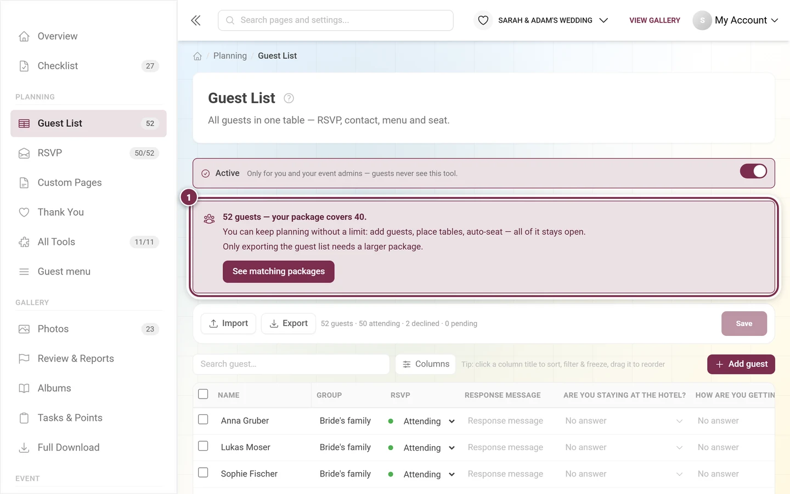Screen dimensions: 790x494
Task: Open the Guest menu sidebar item
Action: tap(88, 272)
